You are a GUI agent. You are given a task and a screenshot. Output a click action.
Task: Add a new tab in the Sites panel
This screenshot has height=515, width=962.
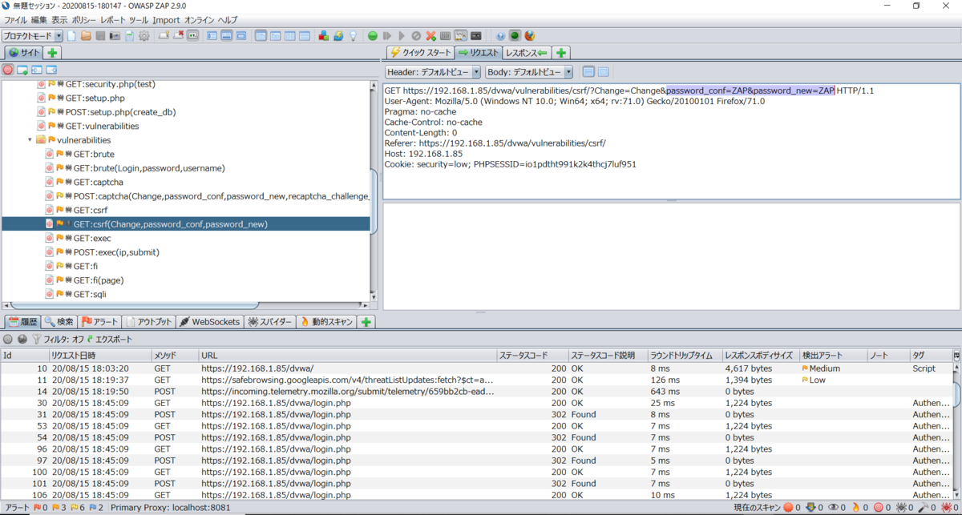click(x=53, y=52)
